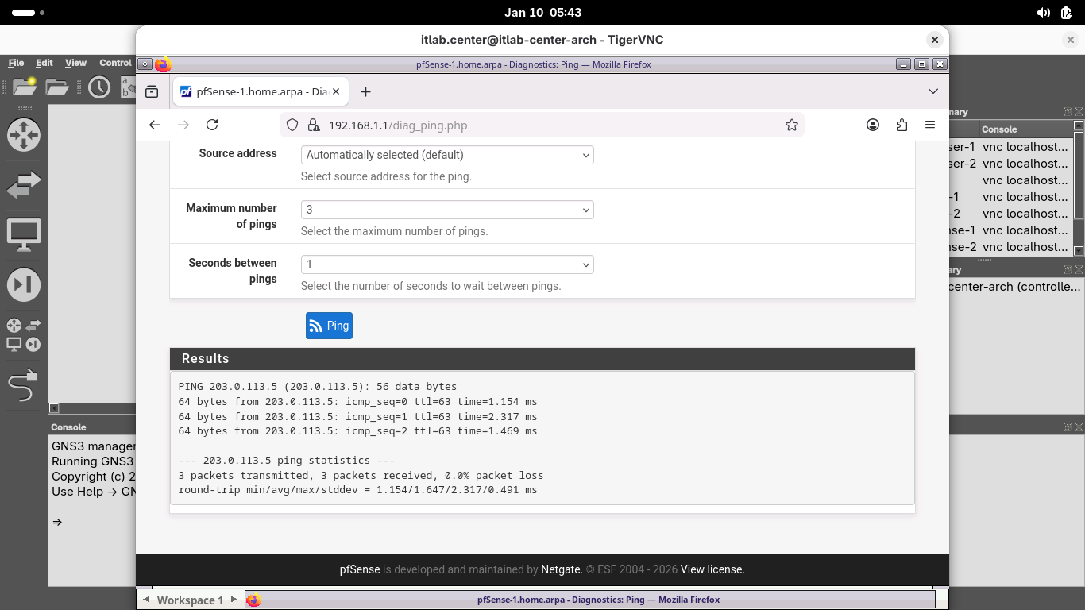Bookmark this page with the star icon
This screenshot has width=1085, height=610.
791,125
